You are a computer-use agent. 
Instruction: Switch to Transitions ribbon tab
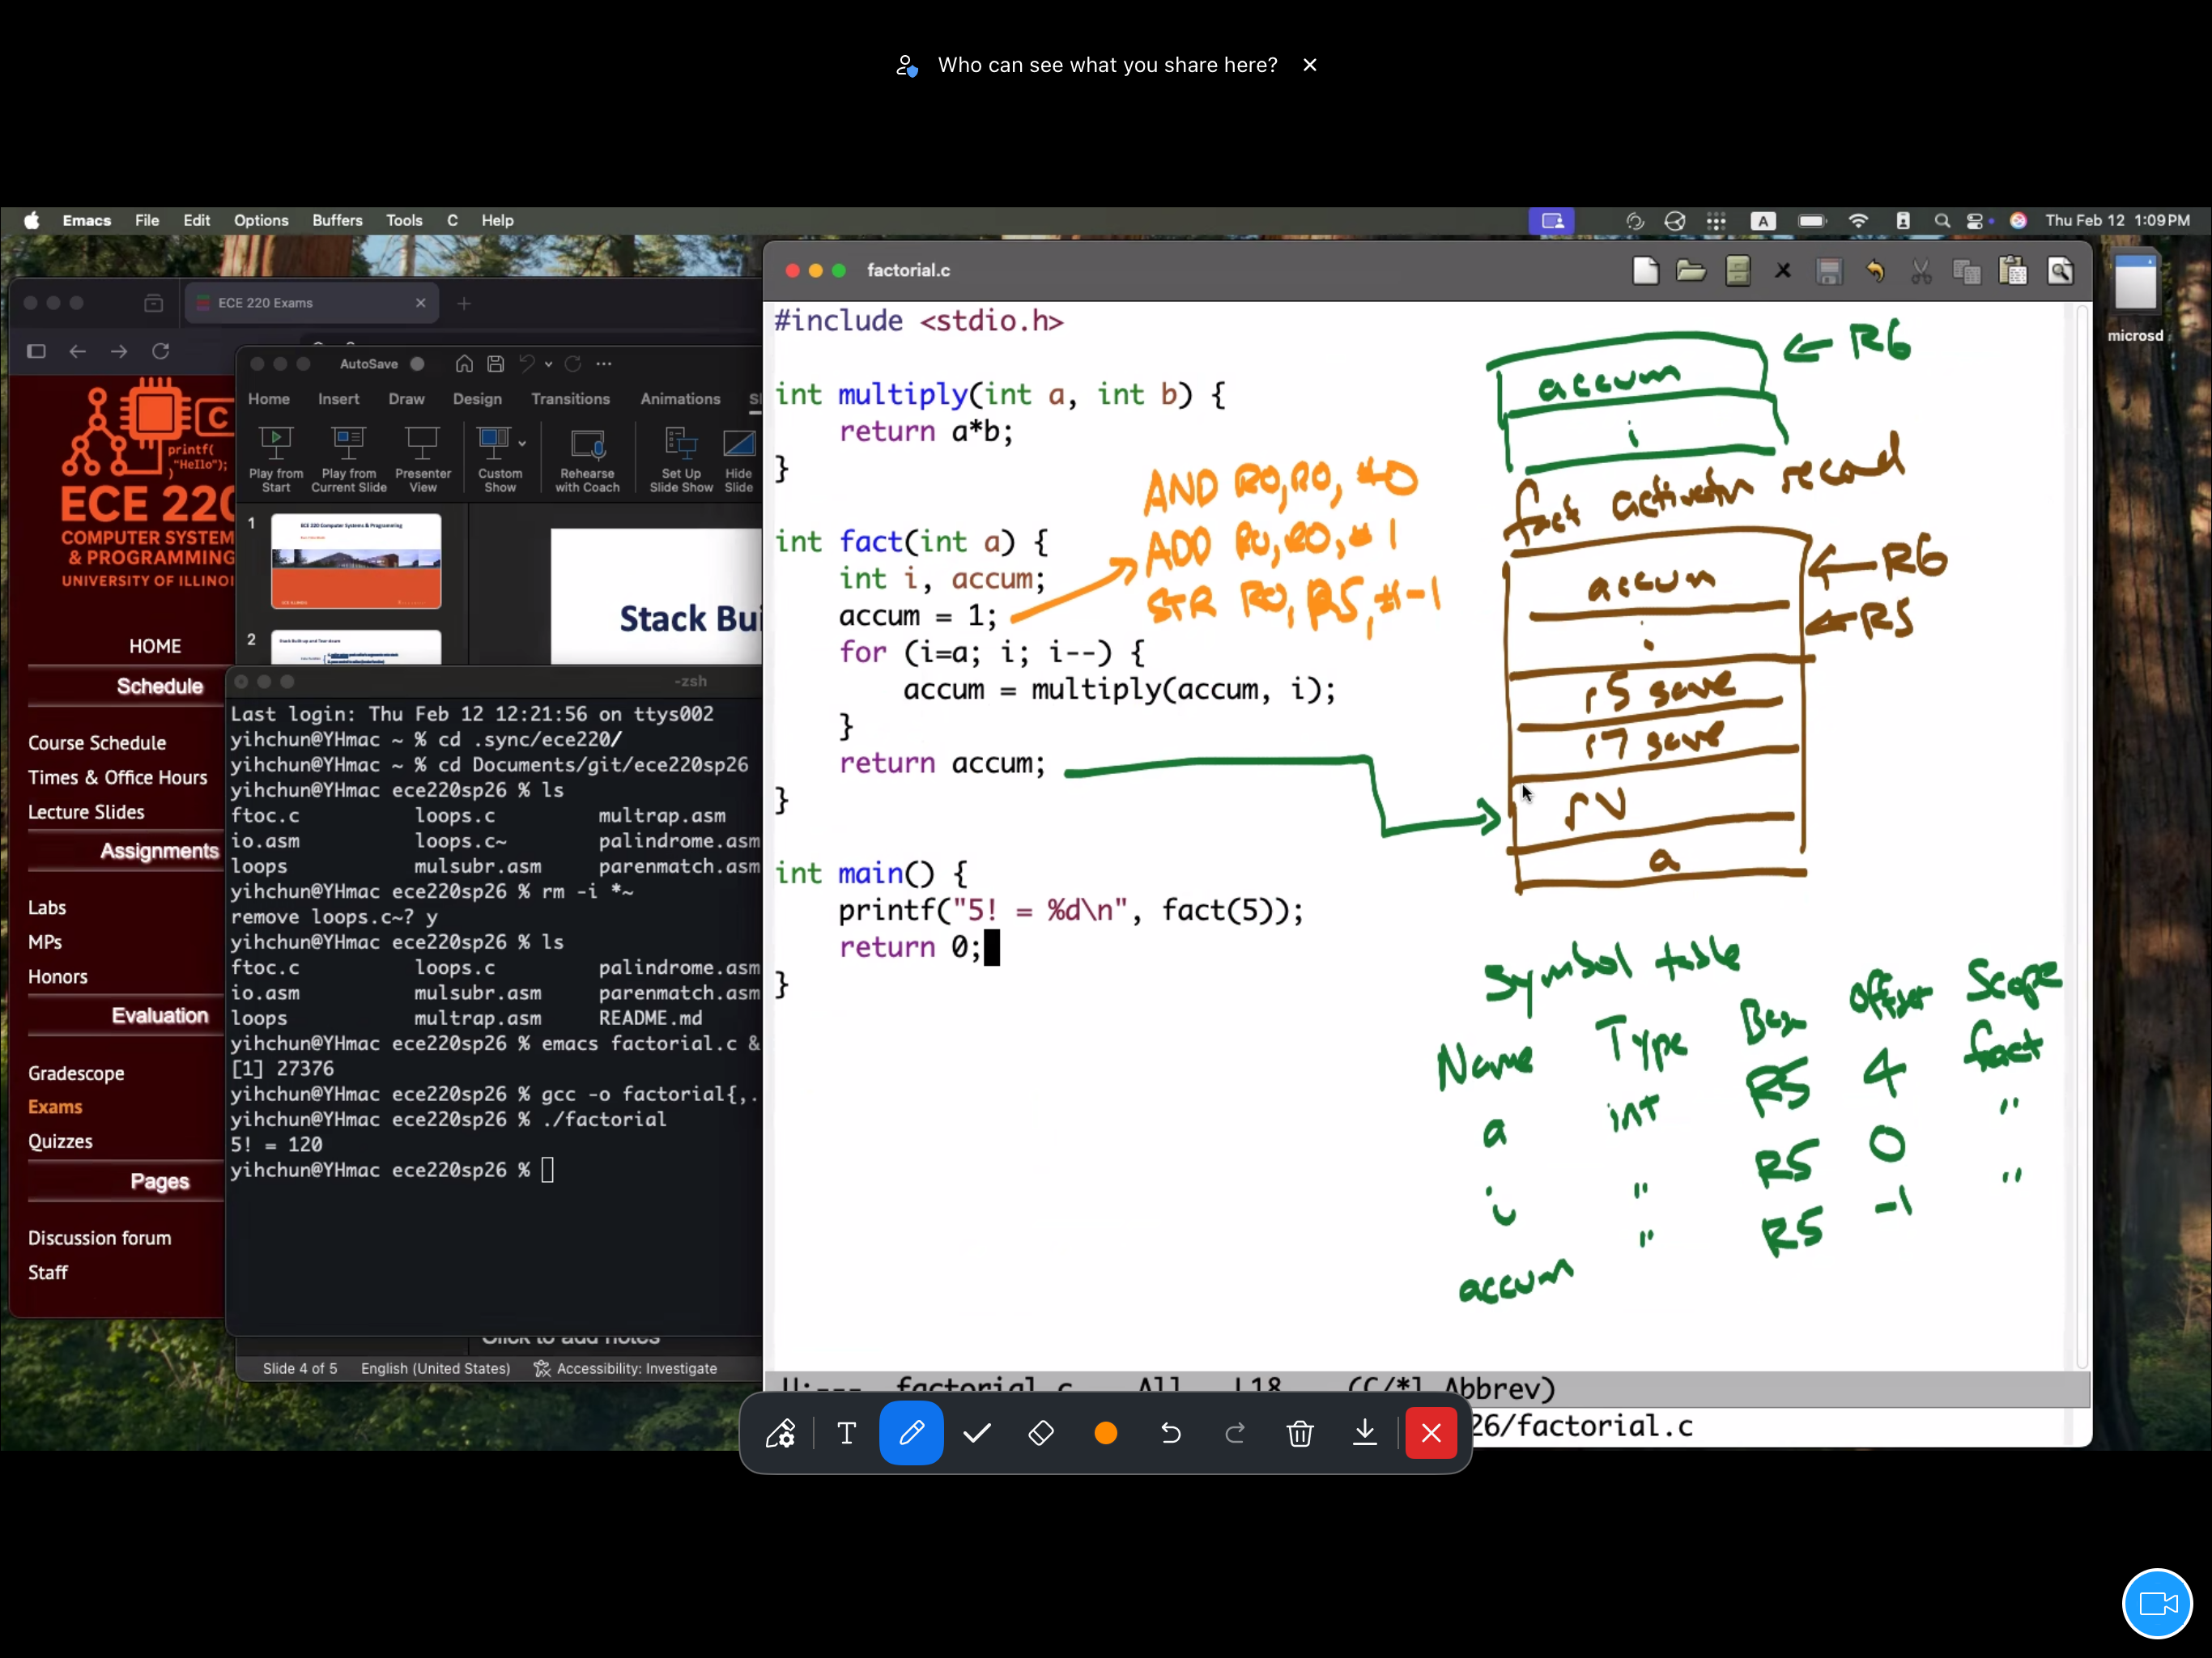(x=570, y=398)
